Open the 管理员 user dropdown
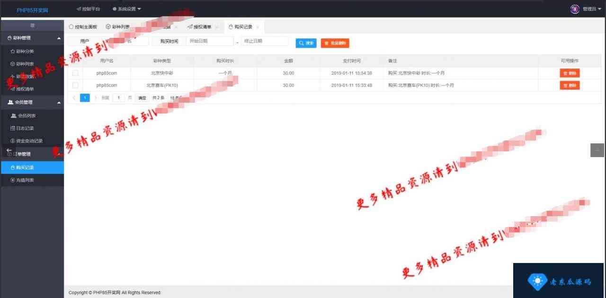The width and height of the screenshot is (606, 298). coord(592,9)
